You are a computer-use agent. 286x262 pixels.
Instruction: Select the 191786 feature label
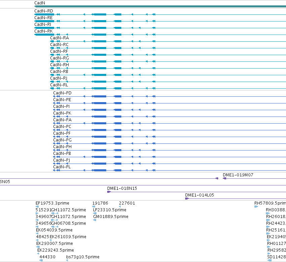pos(100,203)
